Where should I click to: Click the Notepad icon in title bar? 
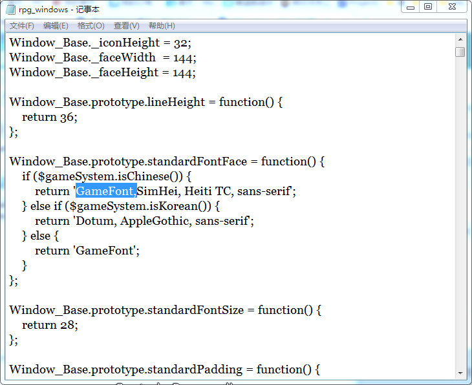(x=10, y=10)
